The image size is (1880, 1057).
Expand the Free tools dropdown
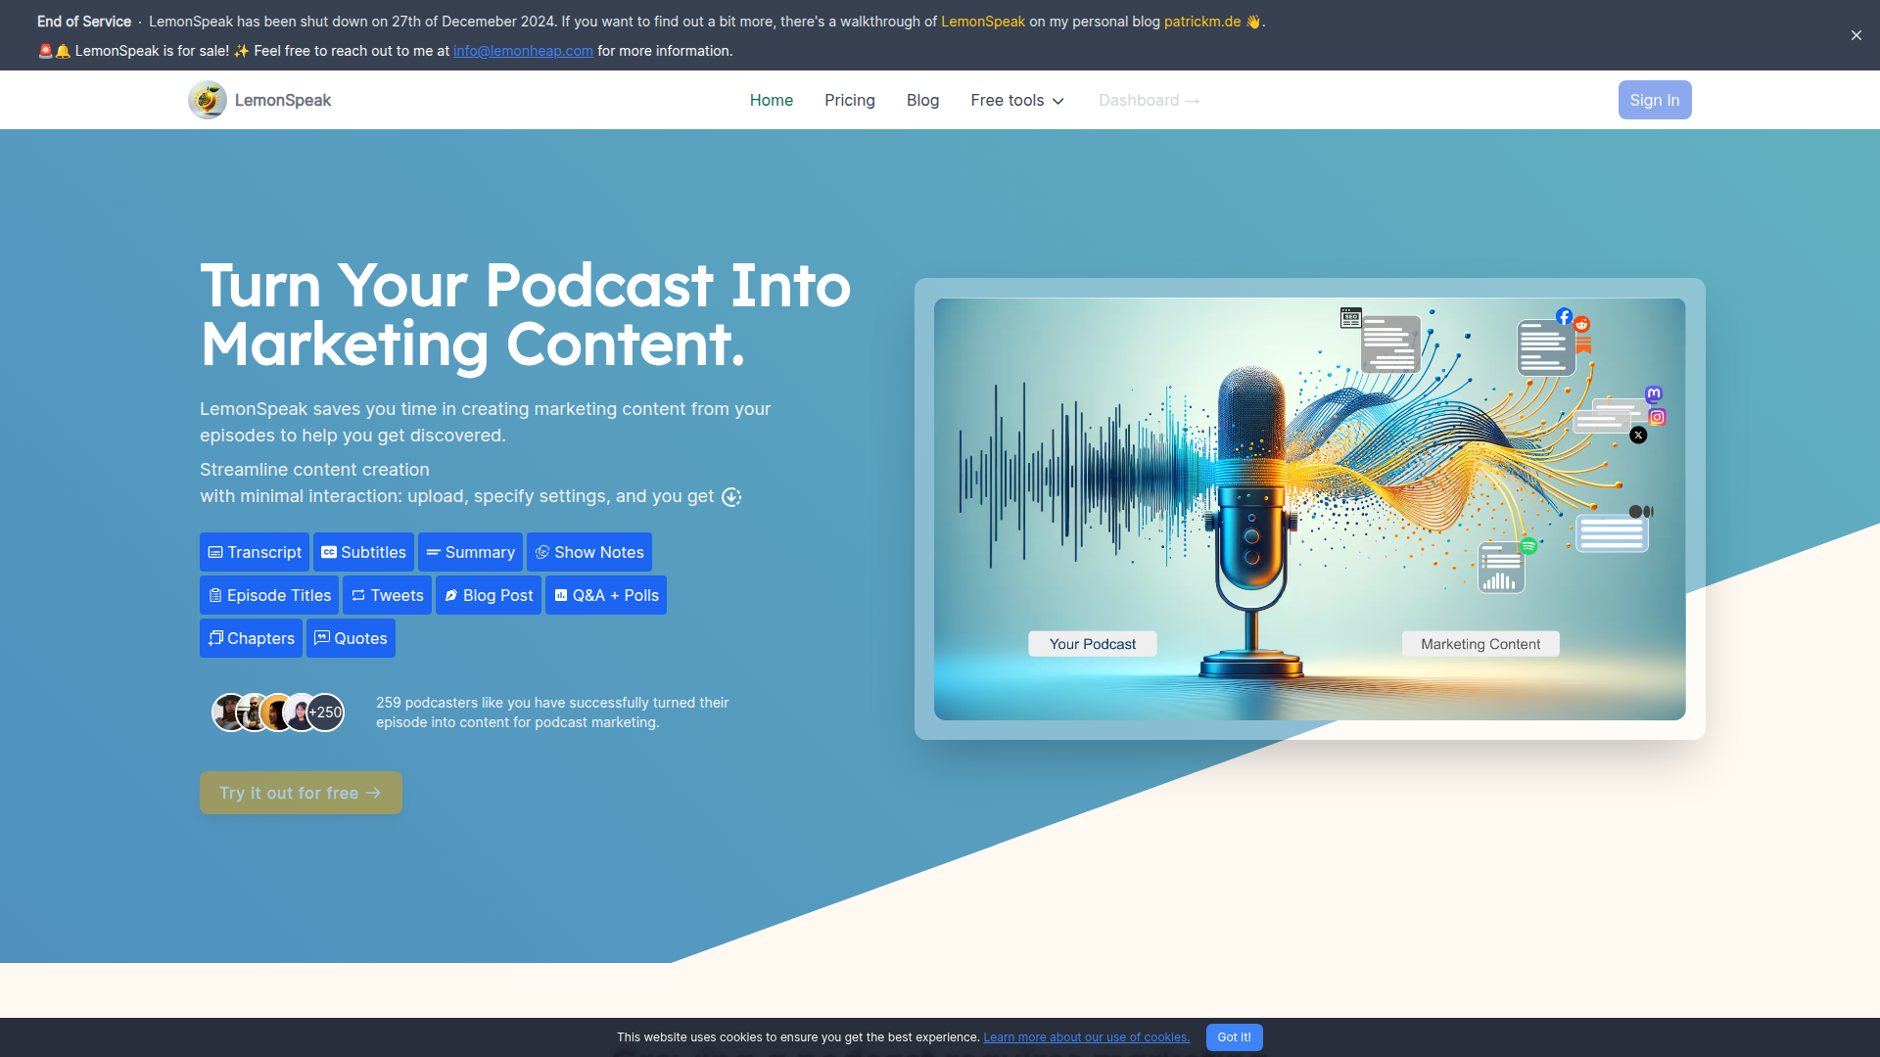click(x=1016, y=100)
